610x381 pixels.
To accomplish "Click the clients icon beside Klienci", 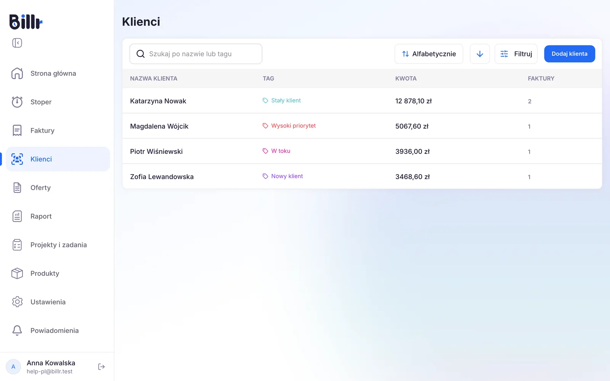I will click(17, 159).
